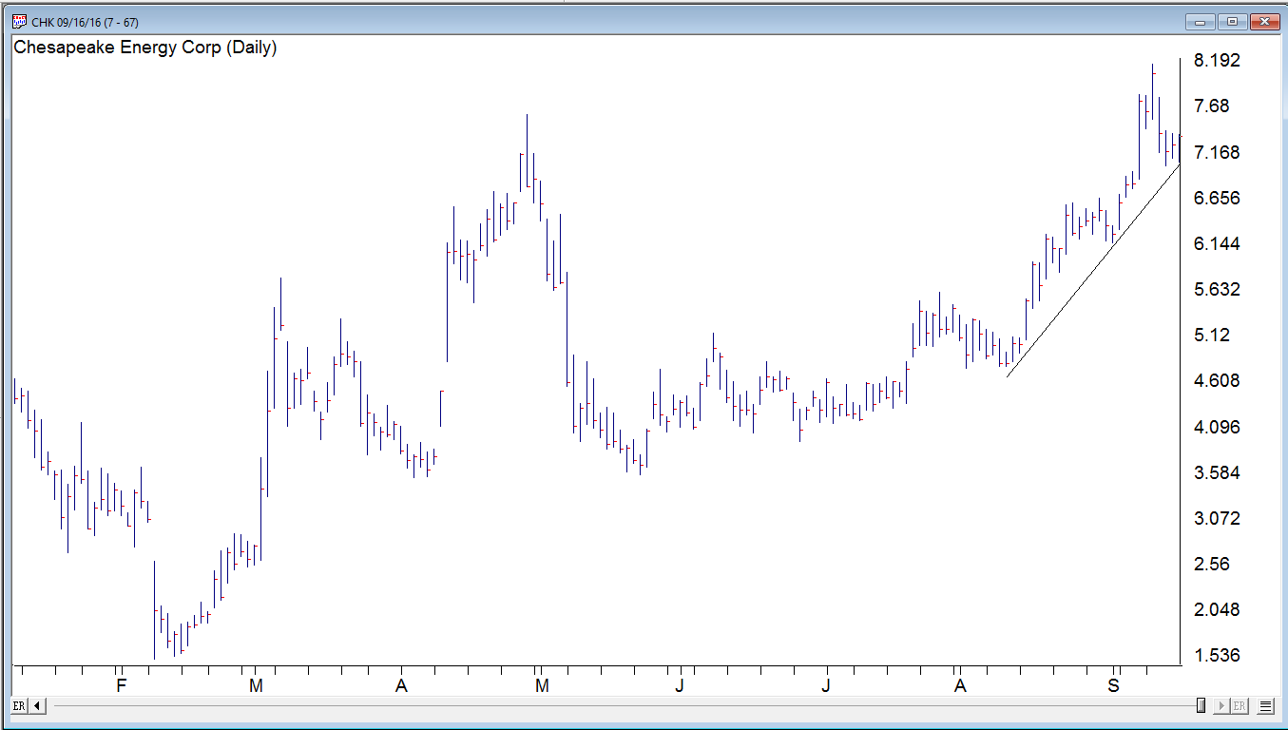Minimize the CHK chart window
Screen dimensions: 1288x730
(1201, 22)
